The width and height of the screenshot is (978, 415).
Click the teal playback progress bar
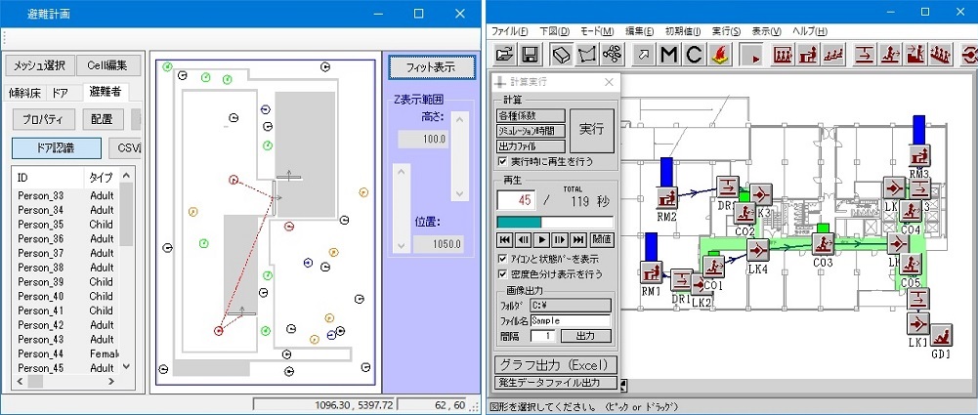tap(555, 223)
